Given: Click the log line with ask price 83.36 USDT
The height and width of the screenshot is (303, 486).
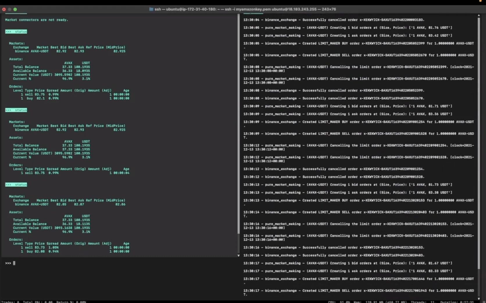Looking at the screenshot, I should [x=348, y=114].
